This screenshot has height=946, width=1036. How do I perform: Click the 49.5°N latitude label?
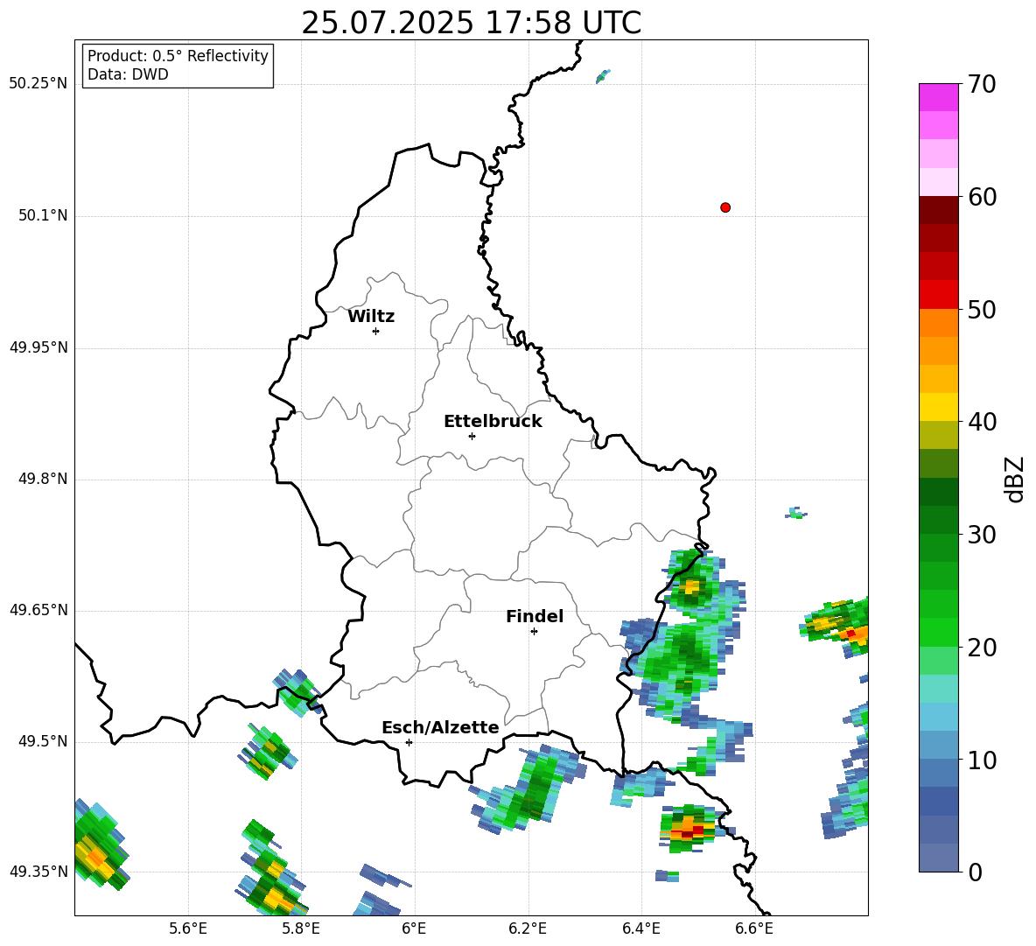pos(42,742)
